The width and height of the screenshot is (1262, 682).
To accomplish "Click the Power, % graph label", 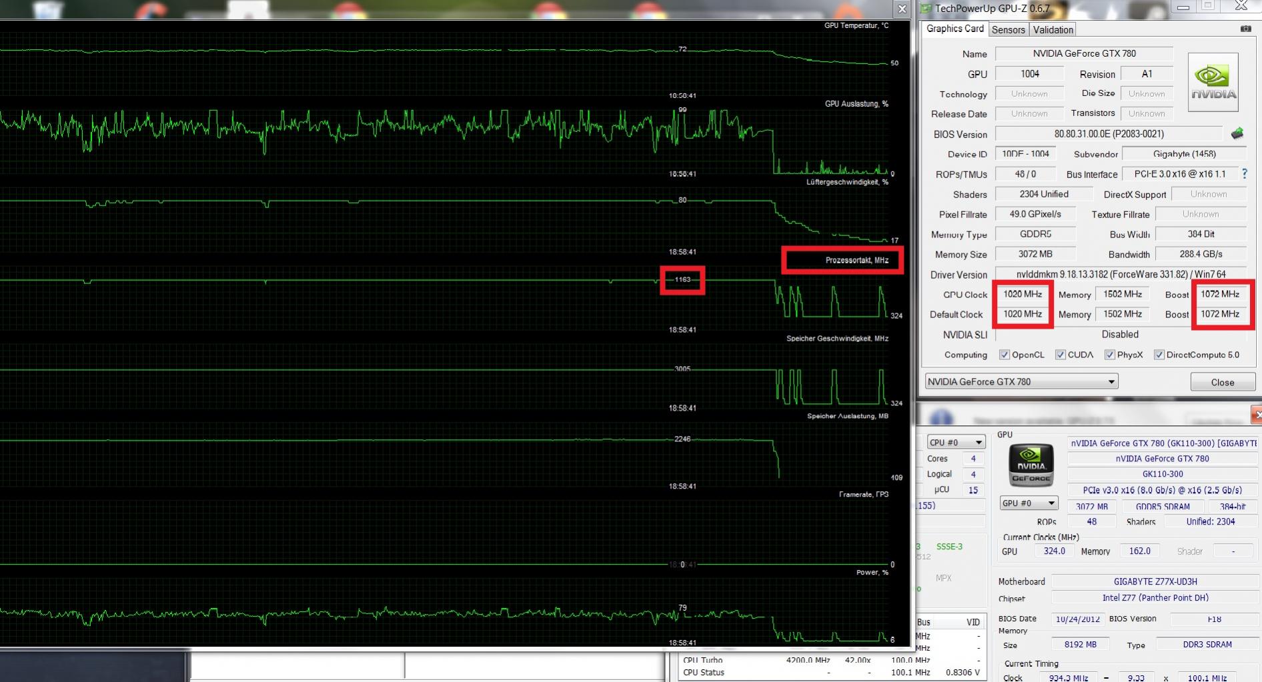I will pos(872,572).
